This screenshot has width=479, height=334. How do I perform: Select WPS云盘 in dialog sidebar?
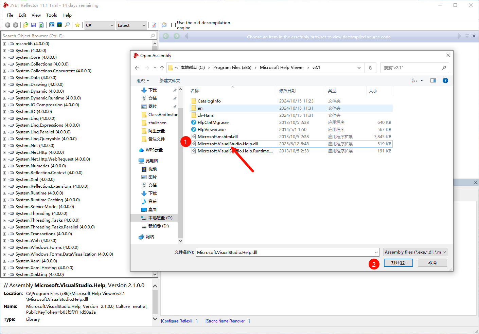[154, 150]
